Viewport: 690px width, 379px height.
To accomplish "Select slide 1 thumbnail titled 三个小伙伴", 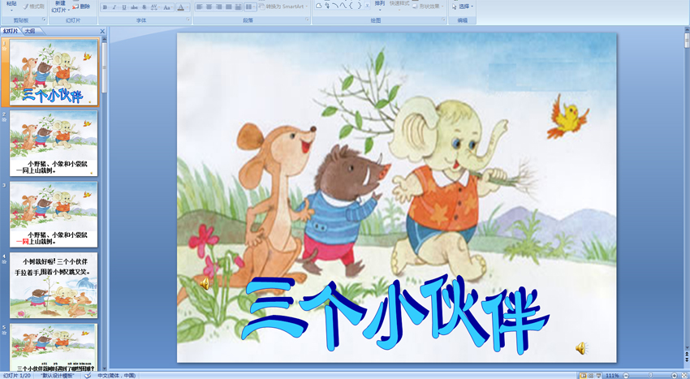I will coord(54,72).
